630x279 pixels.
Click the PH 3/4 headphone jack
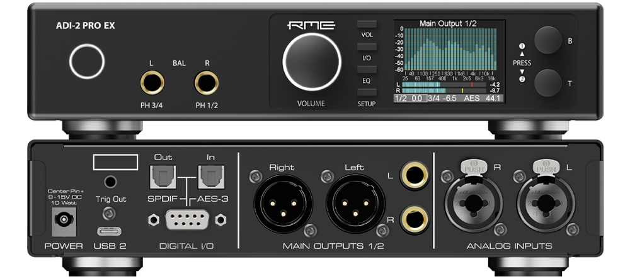click(152, 82)
